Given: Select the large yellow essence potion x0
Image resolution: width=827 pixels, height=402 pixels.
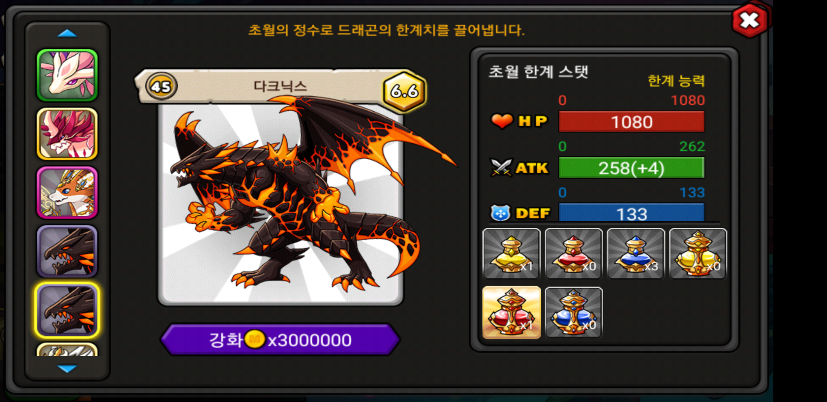Looking at the screenshot, I should click(x=698, y=253).
